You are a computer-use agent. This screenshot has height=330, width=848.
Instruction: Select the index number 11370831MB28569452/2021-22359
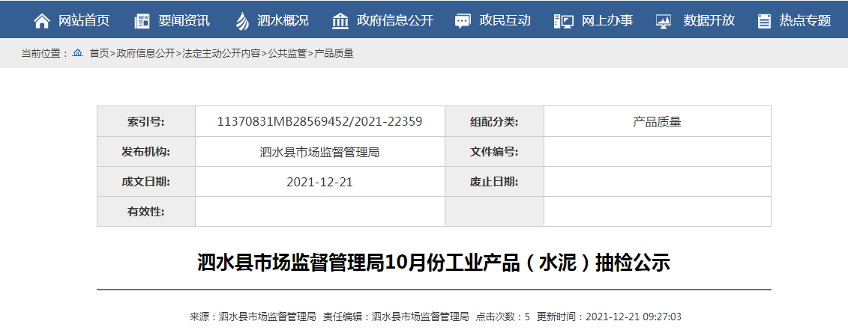point(319,121)
